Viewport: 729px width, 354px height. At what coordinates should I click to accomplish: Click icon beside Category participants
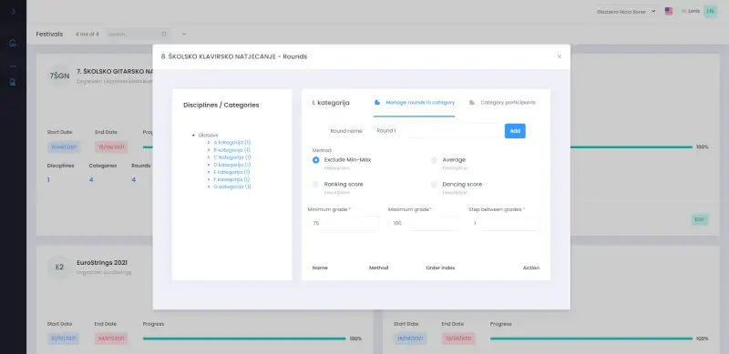point(472,103)
